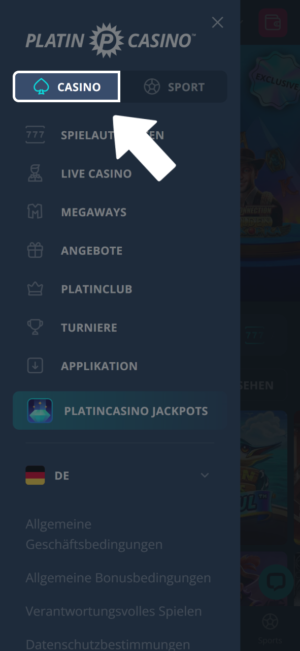Open Allgemeine Bonusbedingungen link
The height and width of the screenshot is (651, 300).
[118, 578]
